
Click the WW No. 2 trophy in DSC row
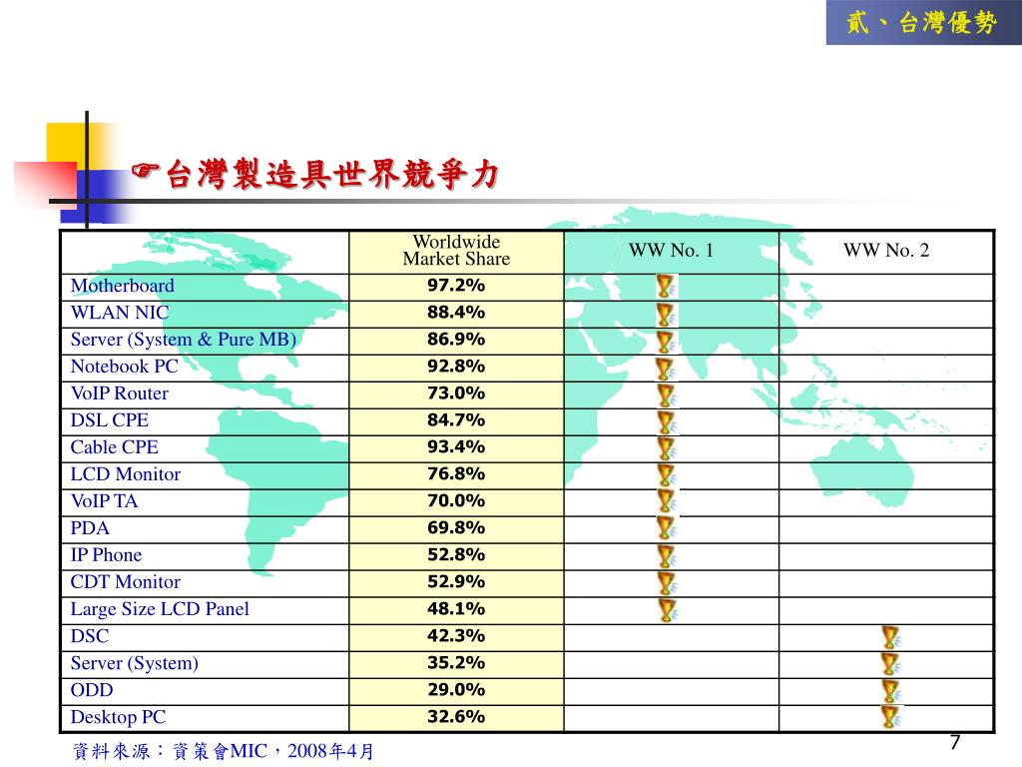tap(890, 636)
